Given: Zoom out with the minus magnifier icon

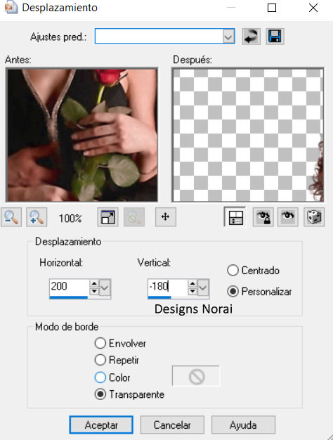Looking at the screenshot, I should click(11, 217).
